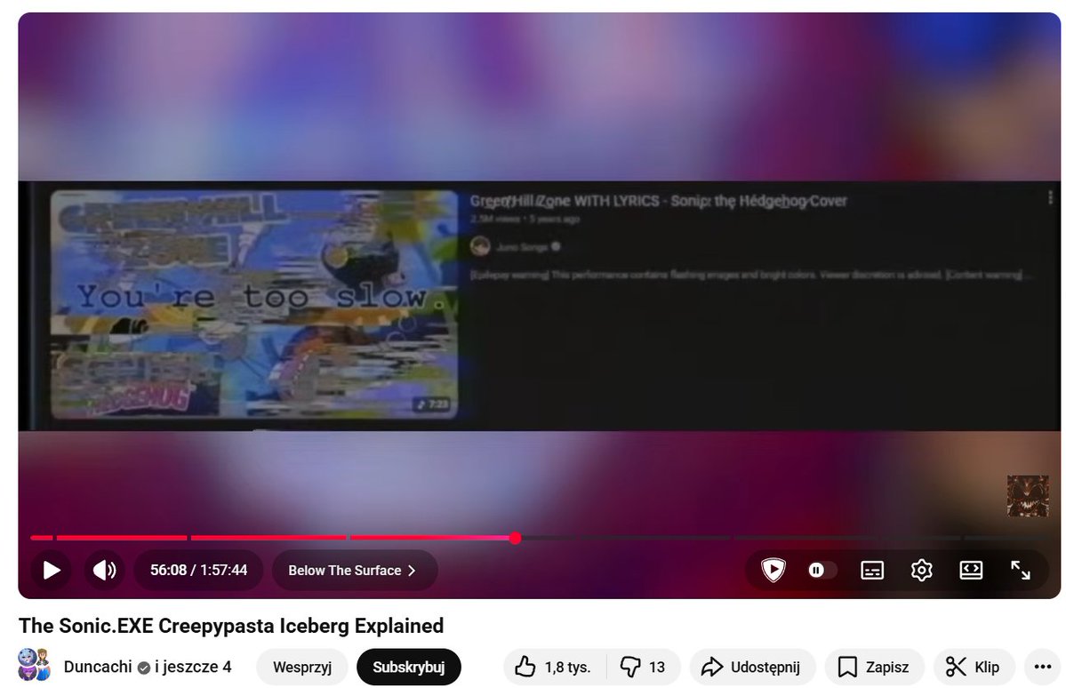Click the shield play icon in player controls
Viewport: 1066px width, 688px height.
point(773,570)
